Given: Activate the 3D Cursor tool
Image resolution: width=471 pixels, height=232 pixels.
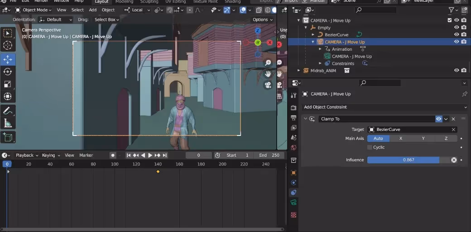Looking at the screenshot, I should click(8, 45).
